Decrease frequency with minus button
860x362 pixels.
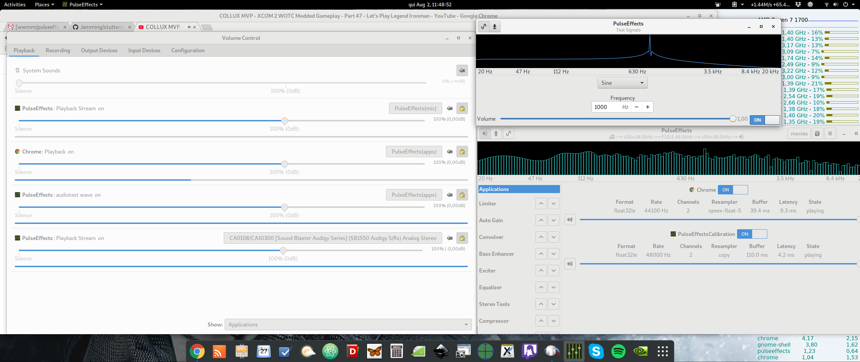(636, 107)
